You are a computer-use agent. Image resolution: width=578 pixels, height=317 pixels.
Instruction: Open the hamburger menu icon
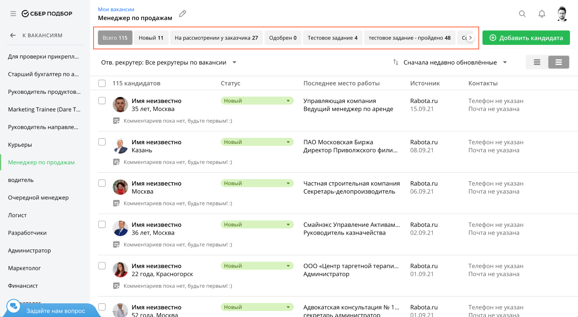(13, 14)
